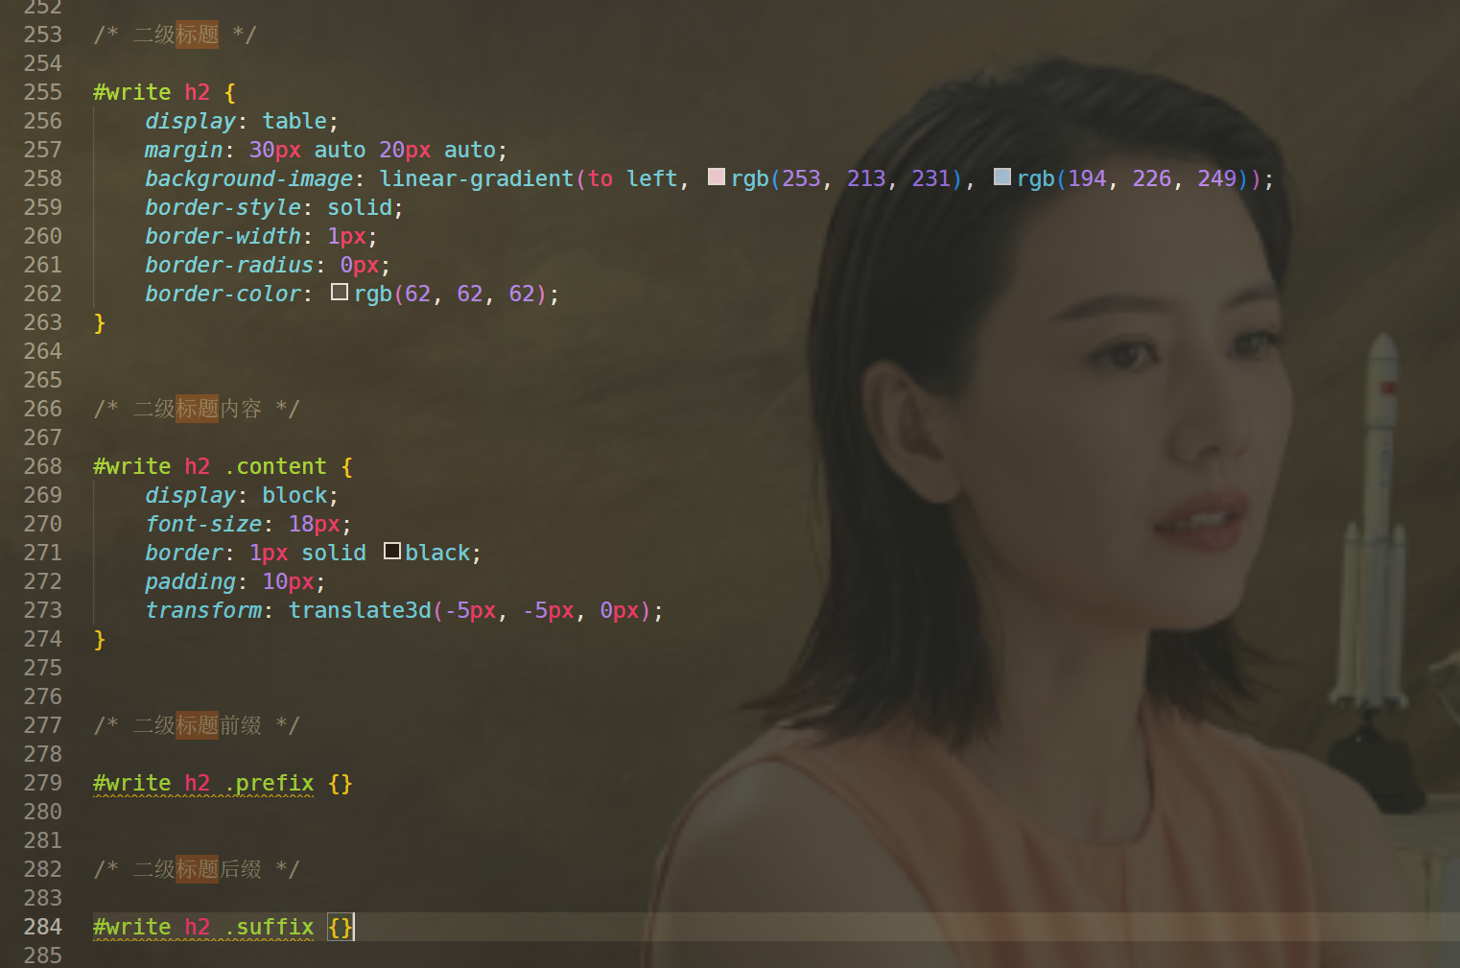Open the pink rgb(253, 213, 231) color swatch
This screenshot has width=1460, height=968.
click(717, 177)
